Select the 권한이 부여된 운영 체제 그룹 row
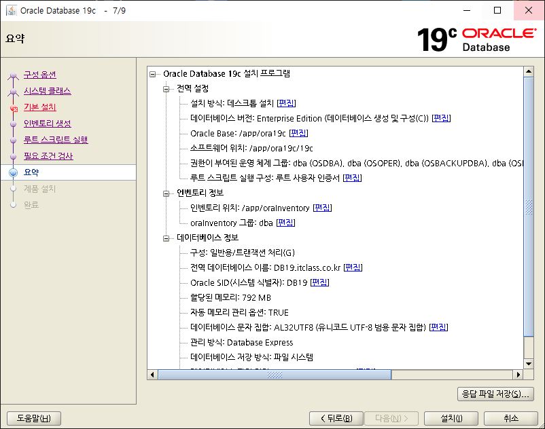This screenshot has width=545, height=429. tap(357, 163)
